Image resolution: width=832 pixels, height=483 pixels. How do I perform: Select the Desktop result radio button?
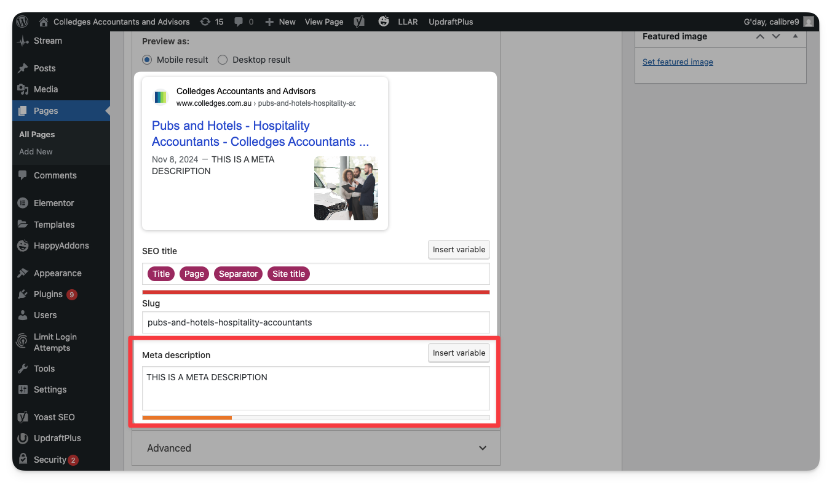pos(223,60)
